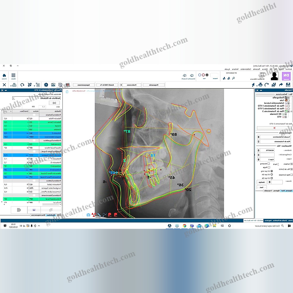Click the camera icon below the radiograph
Image resolution: width=293 pixels, height=293 pixels.
tap(88, 215)
